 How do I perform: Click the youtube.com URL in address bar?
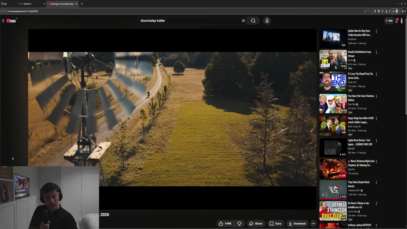pyautogui.click(x=23, y=11)
